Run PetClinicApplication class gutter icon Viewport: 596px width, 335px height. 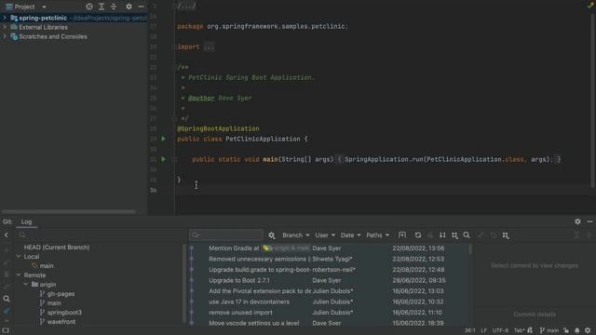click(164, 139)
